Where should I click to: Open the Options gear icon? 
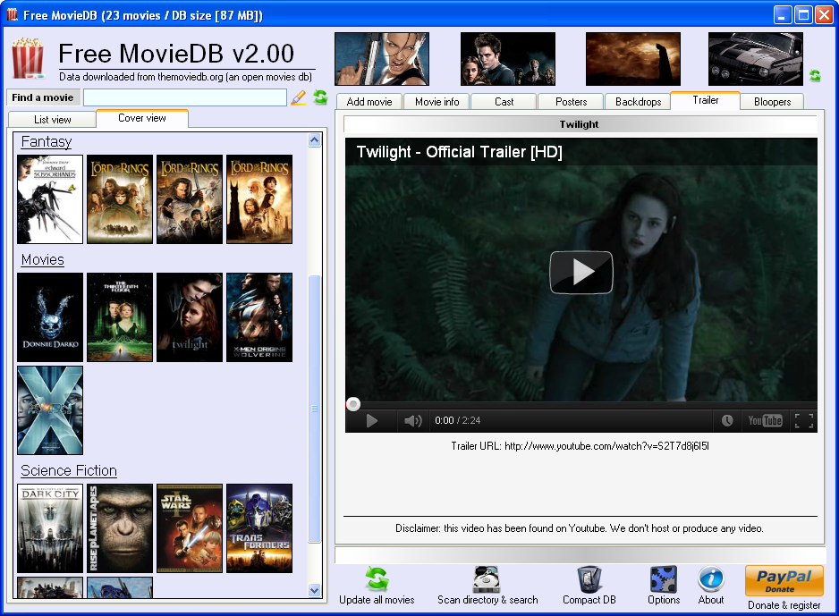tap(664, 579)
